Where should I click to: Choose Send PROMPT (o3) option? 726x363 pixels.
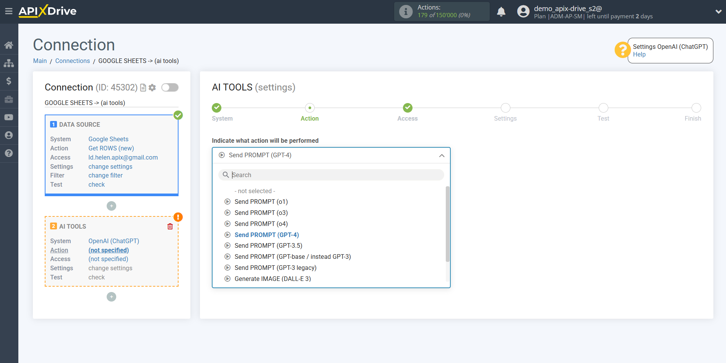click(x=261, y=213)
